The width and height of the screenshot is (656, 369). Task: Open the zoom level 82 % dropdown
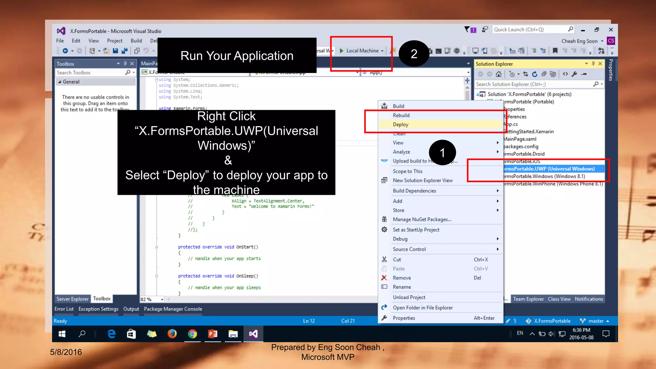pos(162,299)
